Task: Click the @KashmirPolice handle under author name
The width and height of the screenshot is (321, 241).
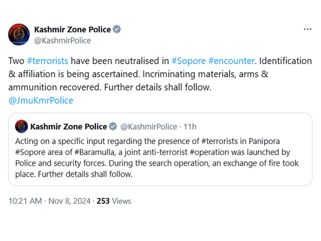Action: coord(63,41)
